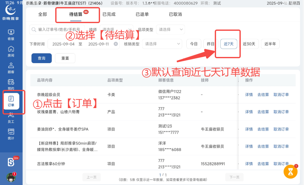304x185 pixels.
Task: Click the 重置 reset button
Action: (x=65, y=58)
